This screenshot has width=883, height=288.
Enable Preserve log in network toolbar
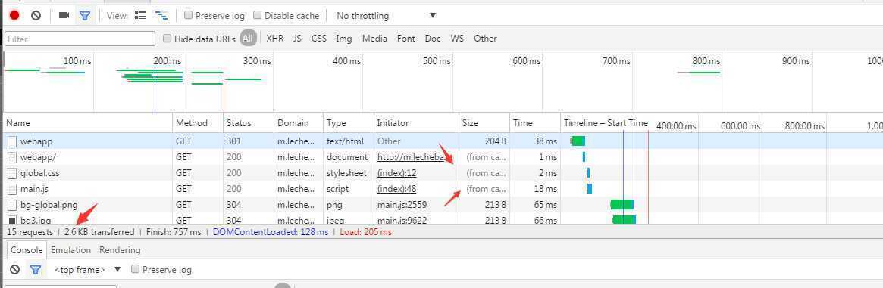[189, 16]
